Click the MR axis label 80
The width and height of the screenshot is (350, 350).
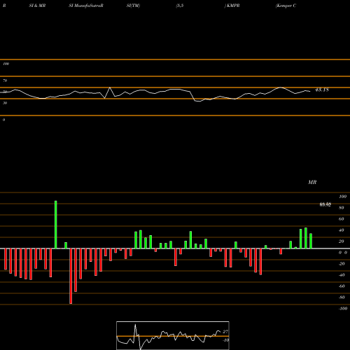click(342, 208)
